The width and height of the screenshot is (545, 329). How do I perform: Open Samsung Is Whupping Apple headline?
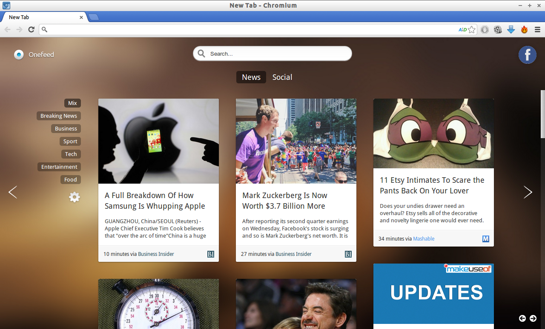coord(155,201)
